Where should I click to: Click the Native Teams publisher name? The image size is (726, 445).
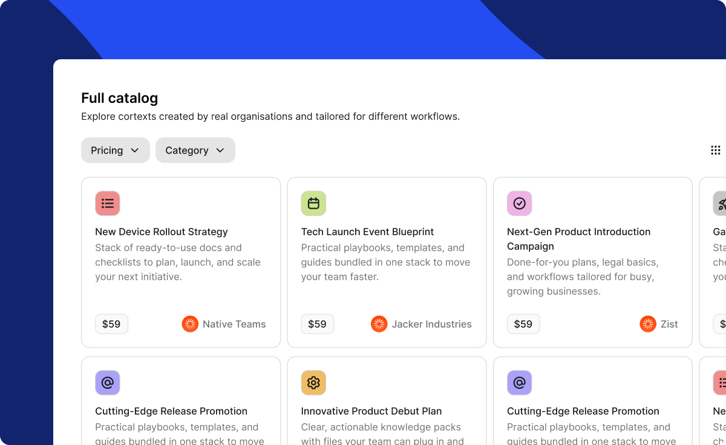click(x=234, y=324)
